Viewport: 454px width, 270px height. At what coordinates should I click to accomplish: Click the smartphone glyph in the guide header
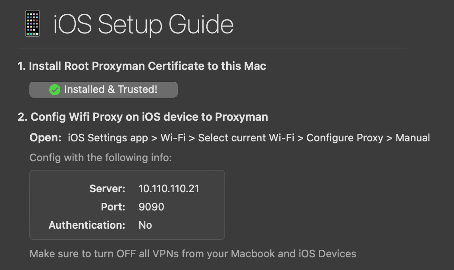pyautogui.click(x=33, y=23)
